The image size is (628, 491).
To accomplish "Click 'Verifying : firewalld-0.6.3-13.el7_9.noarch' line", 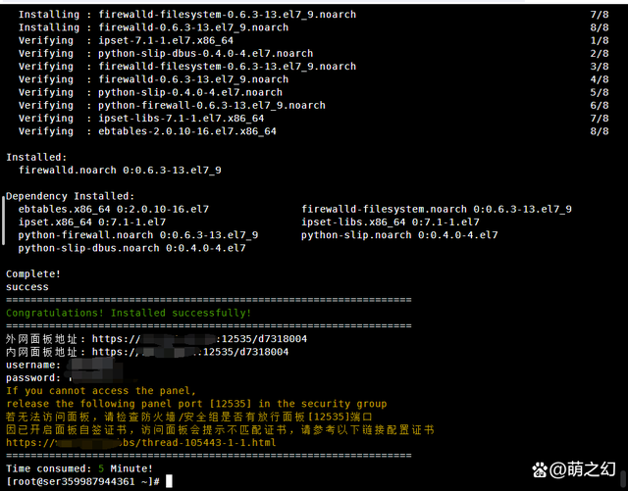I will (153, 79).
